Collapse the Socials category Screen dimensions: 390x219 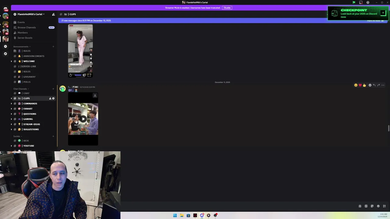tap(17, 136)
